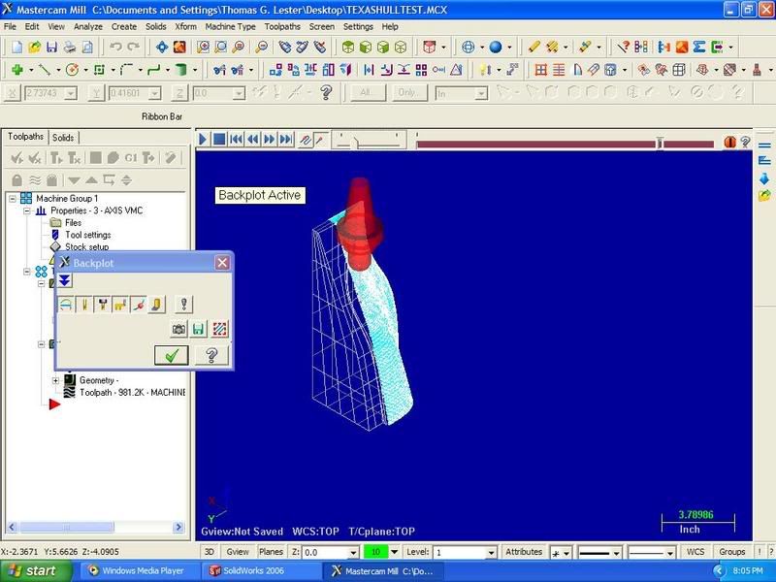Click the Attributes status bar button
The height and width of the screenshot is (582, 776).
(524, 552)
